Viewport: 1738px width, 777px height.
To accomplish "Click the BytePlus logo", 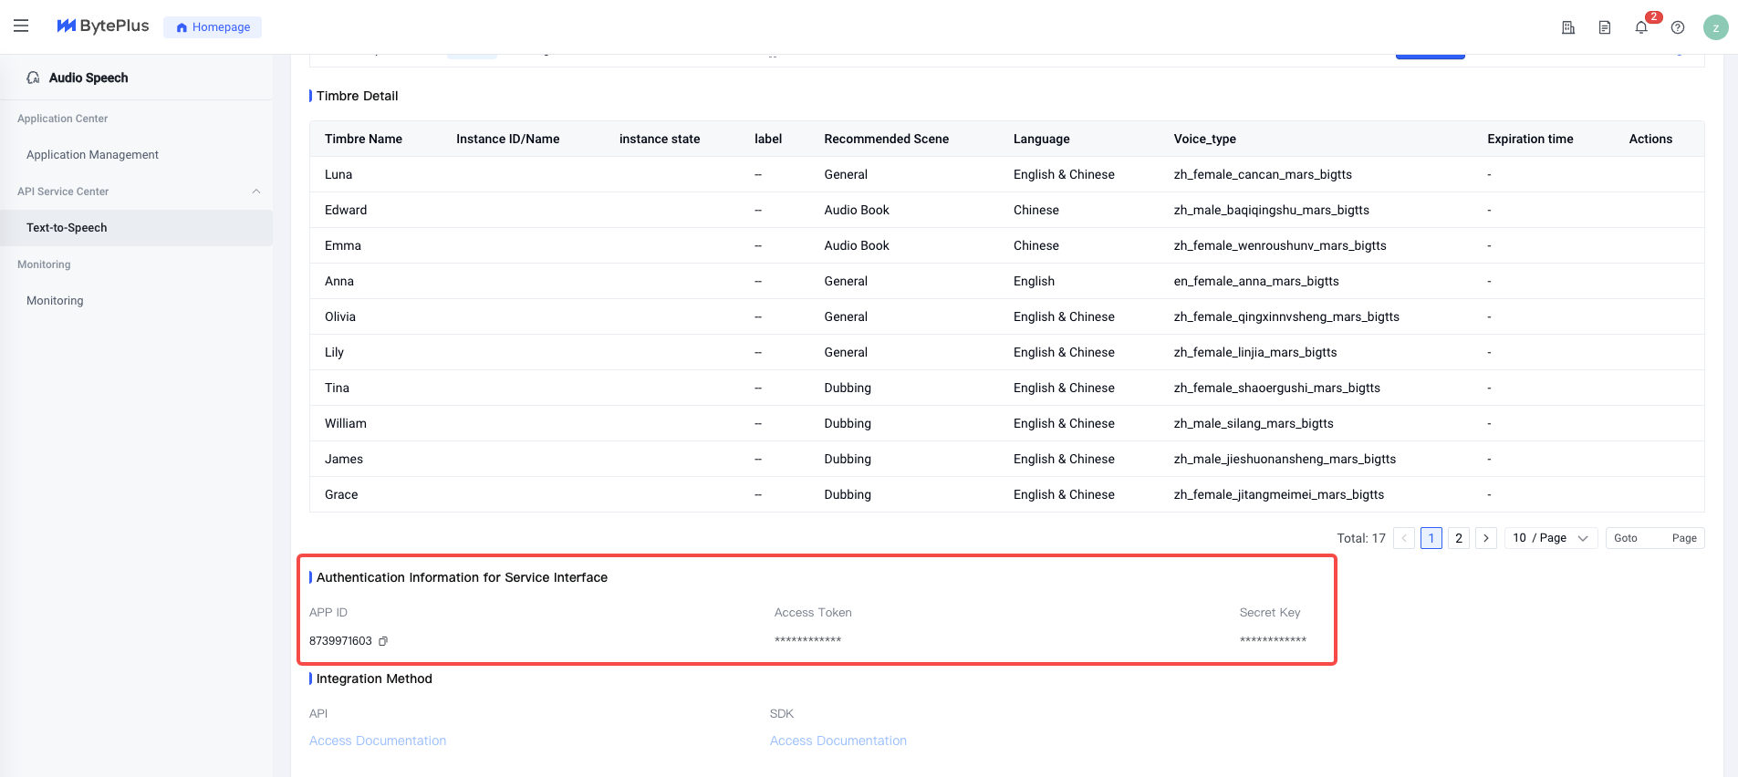I will coord(102,26).
